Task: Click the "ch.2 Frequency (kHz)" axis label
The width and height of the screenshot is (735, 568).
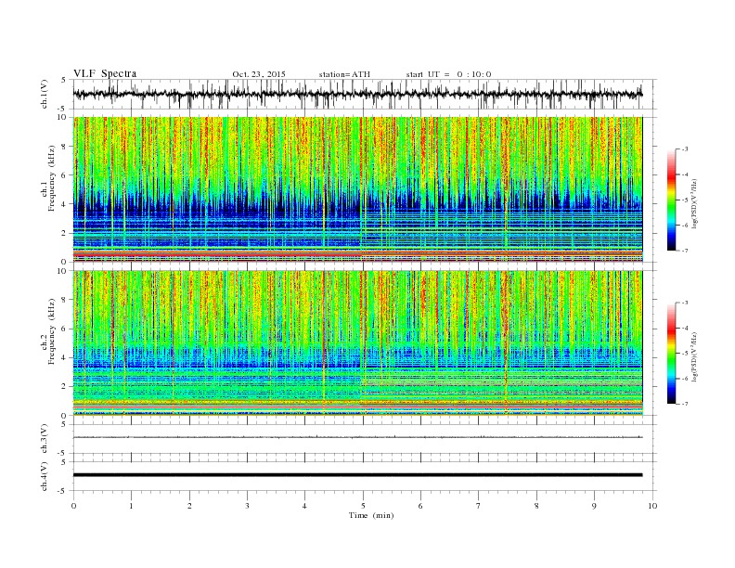Action: click(x=48, y=332)
